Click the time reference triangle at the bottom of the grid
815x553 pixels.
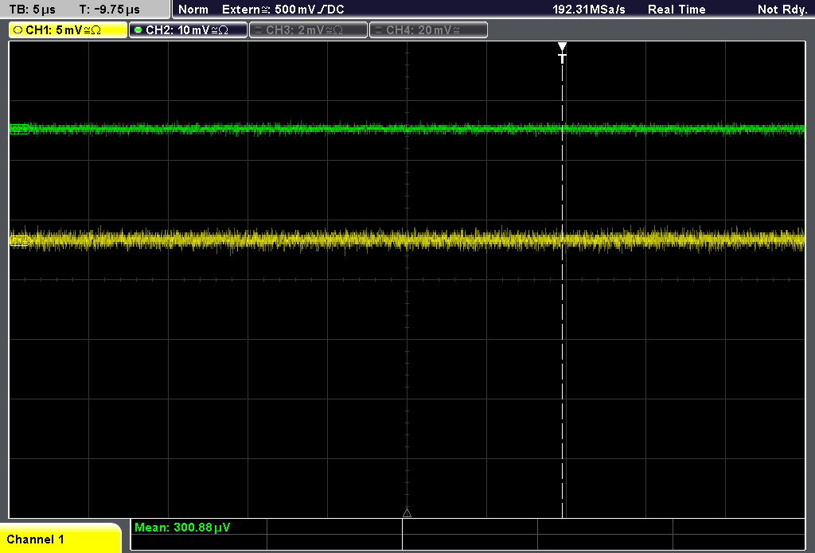407,513
